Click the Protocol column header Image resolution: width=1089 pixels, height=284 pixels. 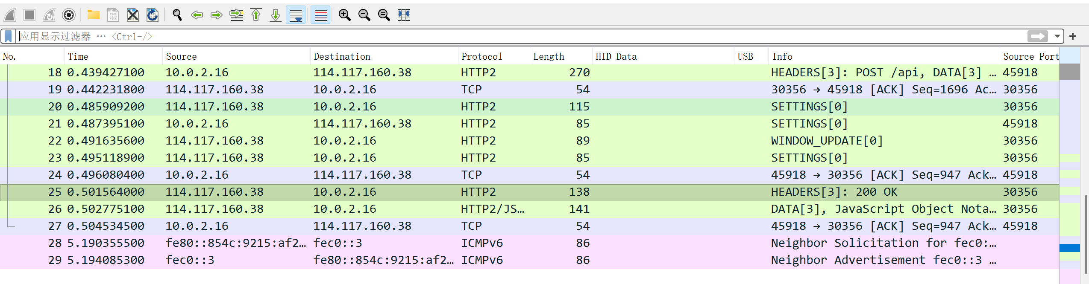pos(481,57)
